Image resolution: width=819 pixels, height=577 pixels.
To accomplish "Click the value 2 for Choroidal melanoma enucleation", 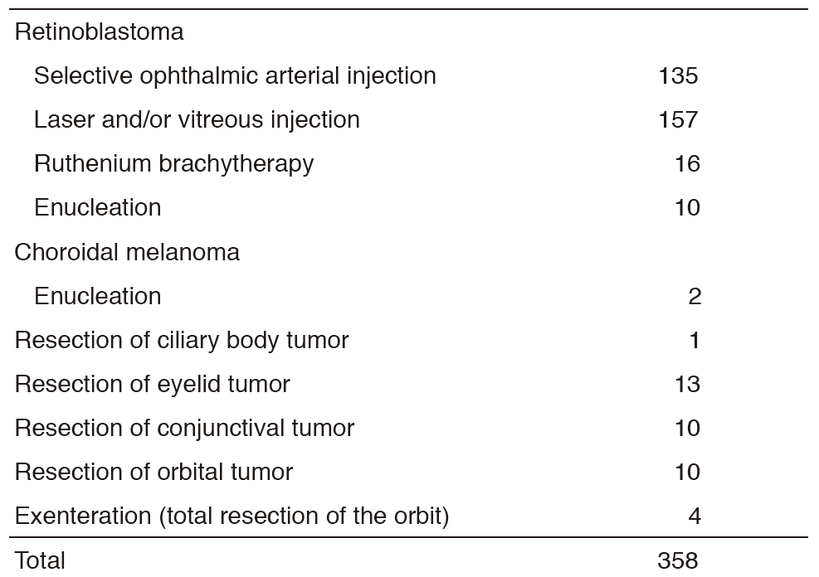I will pos(695,297).
